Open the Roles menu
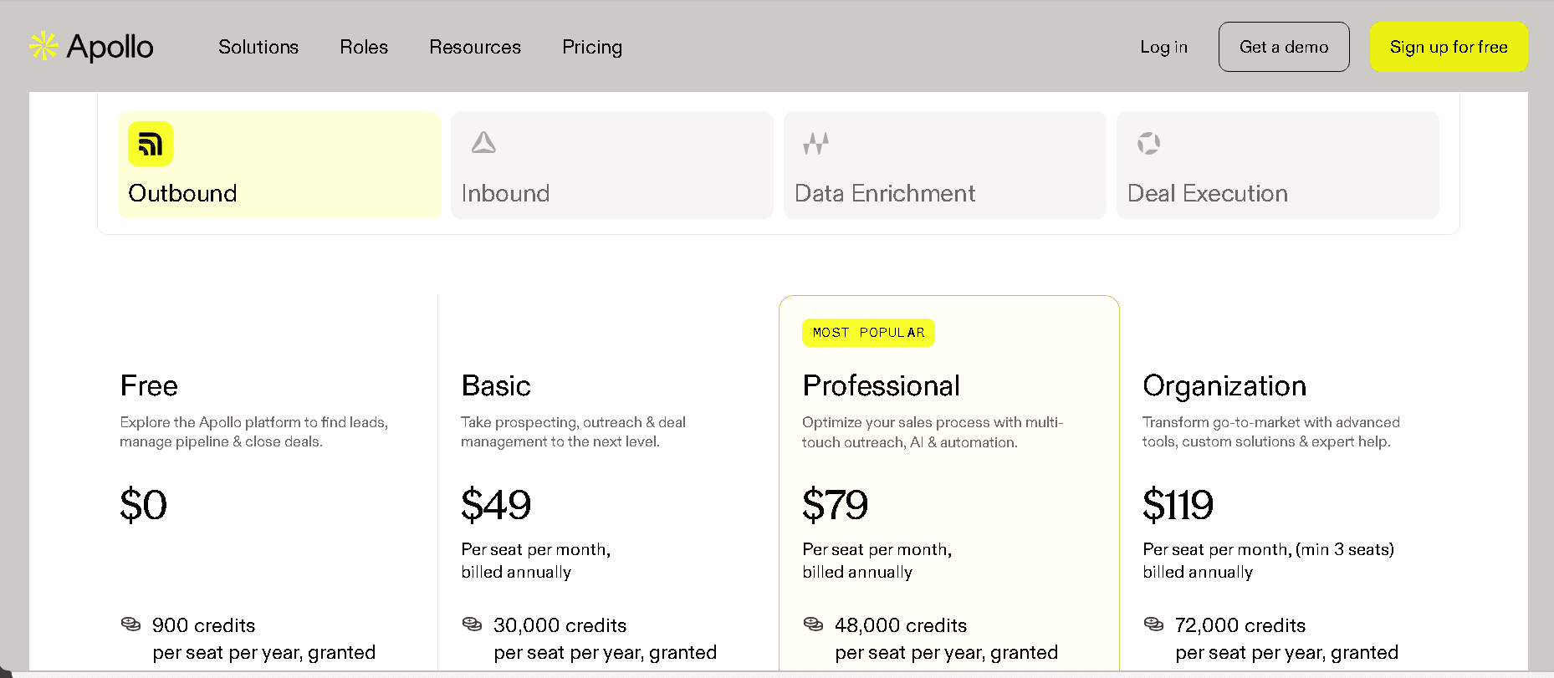The width and height of the screenshot is (1554, 678). [x=364, y=47]
